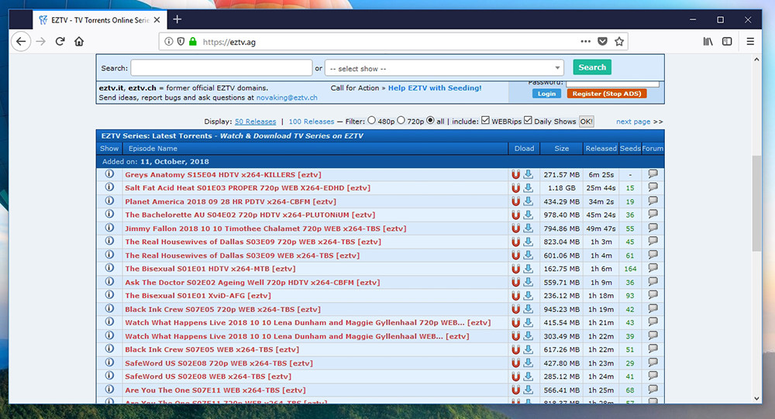Screen dimensions: 775x419
Task: Click magnet link icon for Greys Anatomy S15E04
Action: (x=515, y=174)
